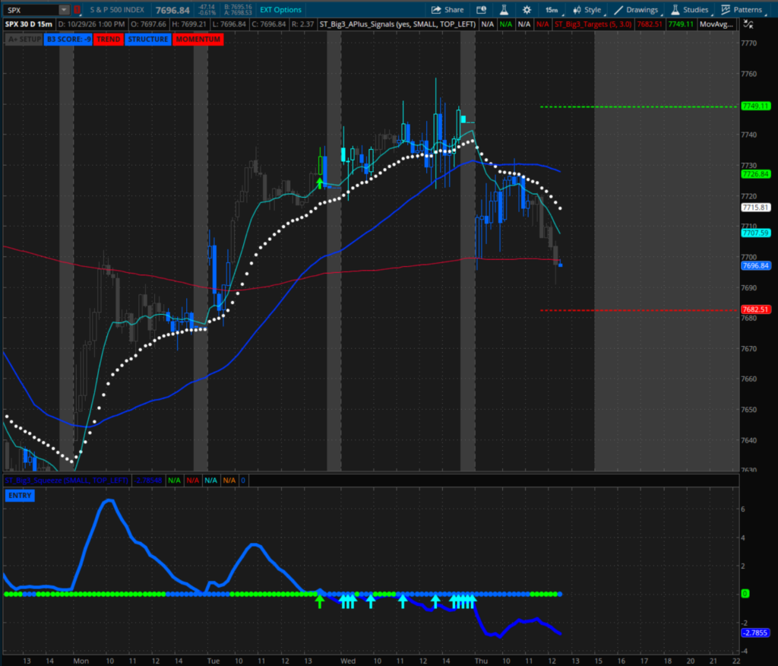Click the H: 7699.21 high value
778x666 pixels.
(188, 24)
